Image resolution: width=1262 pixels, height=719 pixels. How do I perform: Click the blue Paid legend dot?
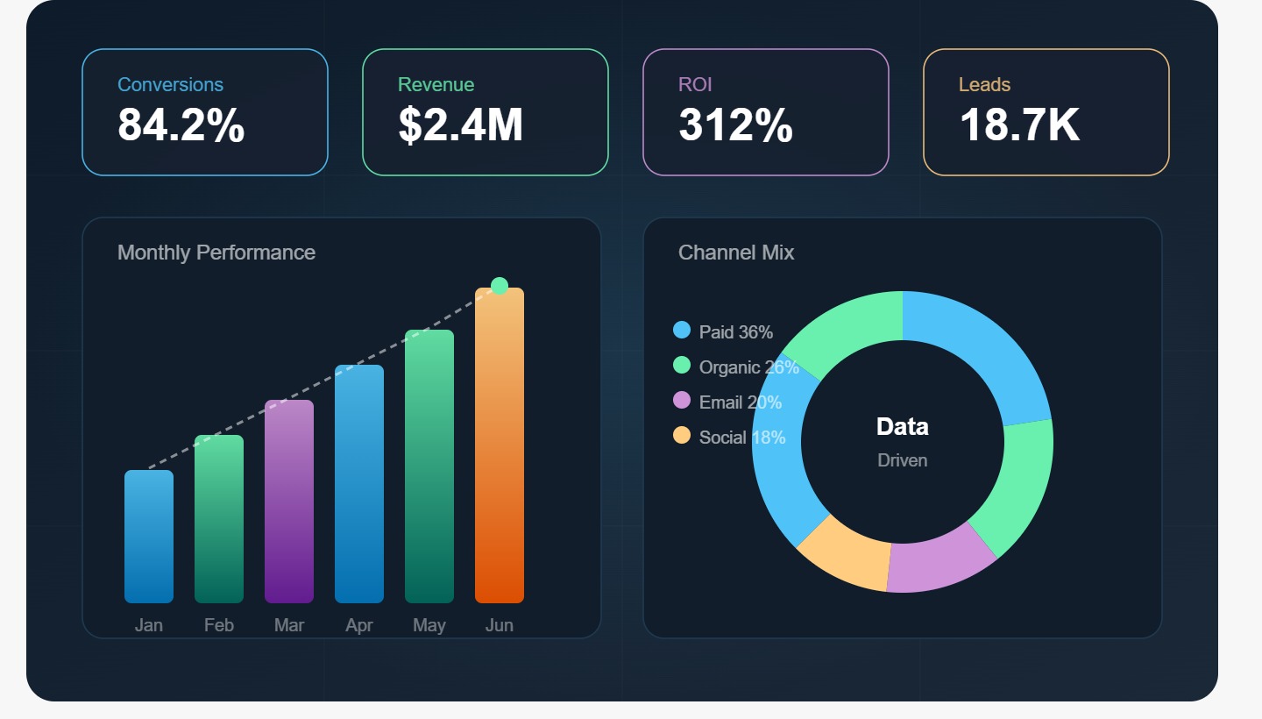tap(682, 330)
